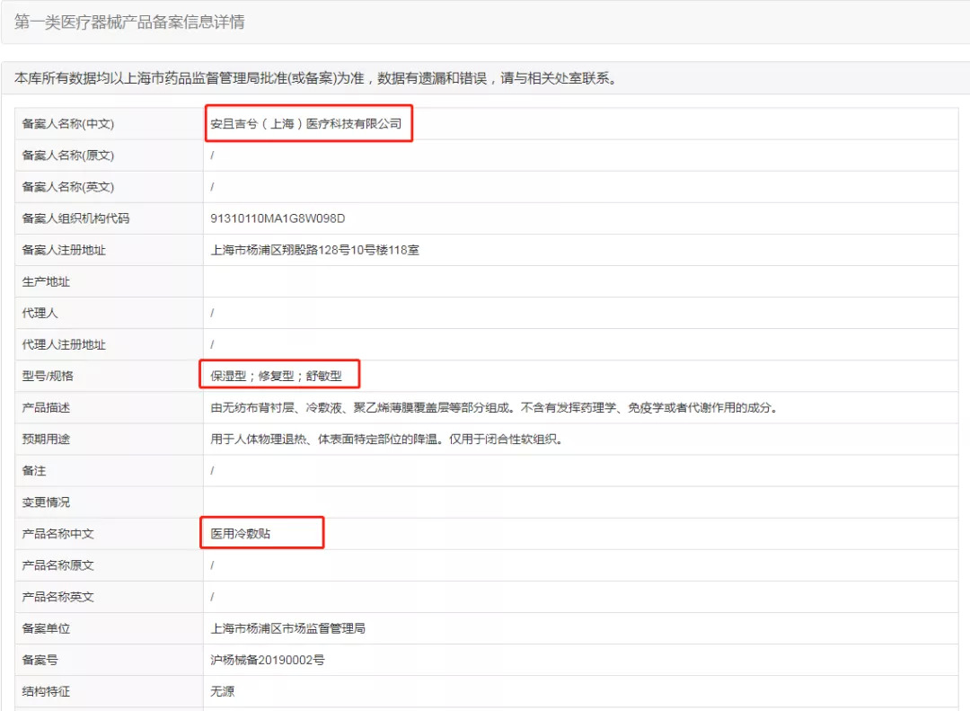Select the intended use text 用于人体物理退热
970x711 pixels.
coord(386,440)
